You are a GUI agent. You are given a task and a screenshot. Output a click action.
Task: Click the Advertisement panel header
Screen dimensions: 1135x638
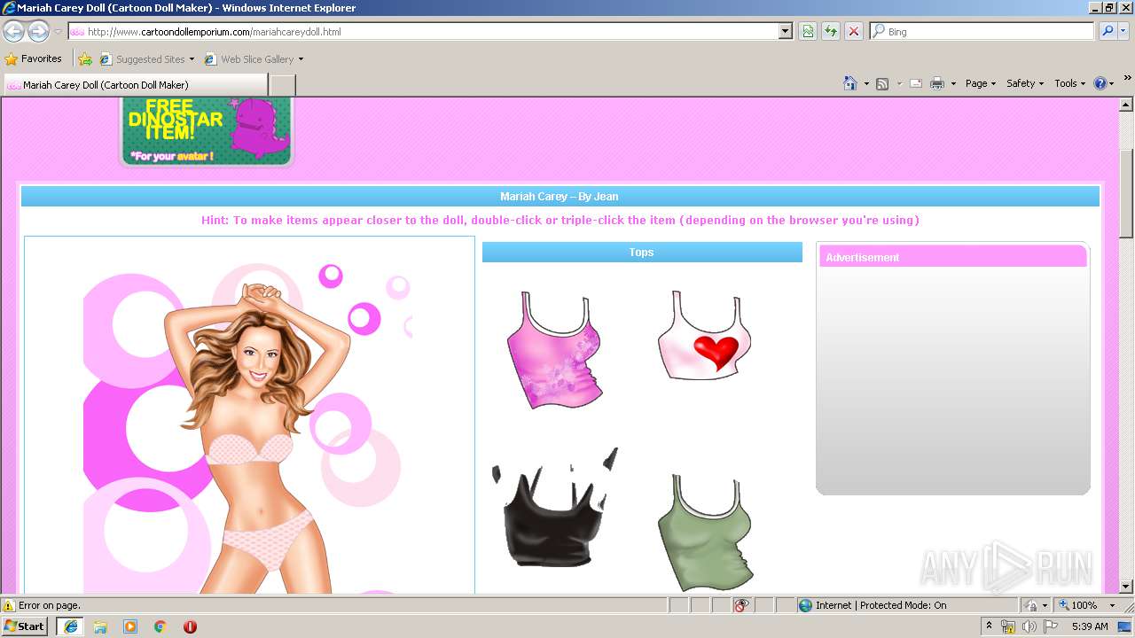[x=953, y=257]
